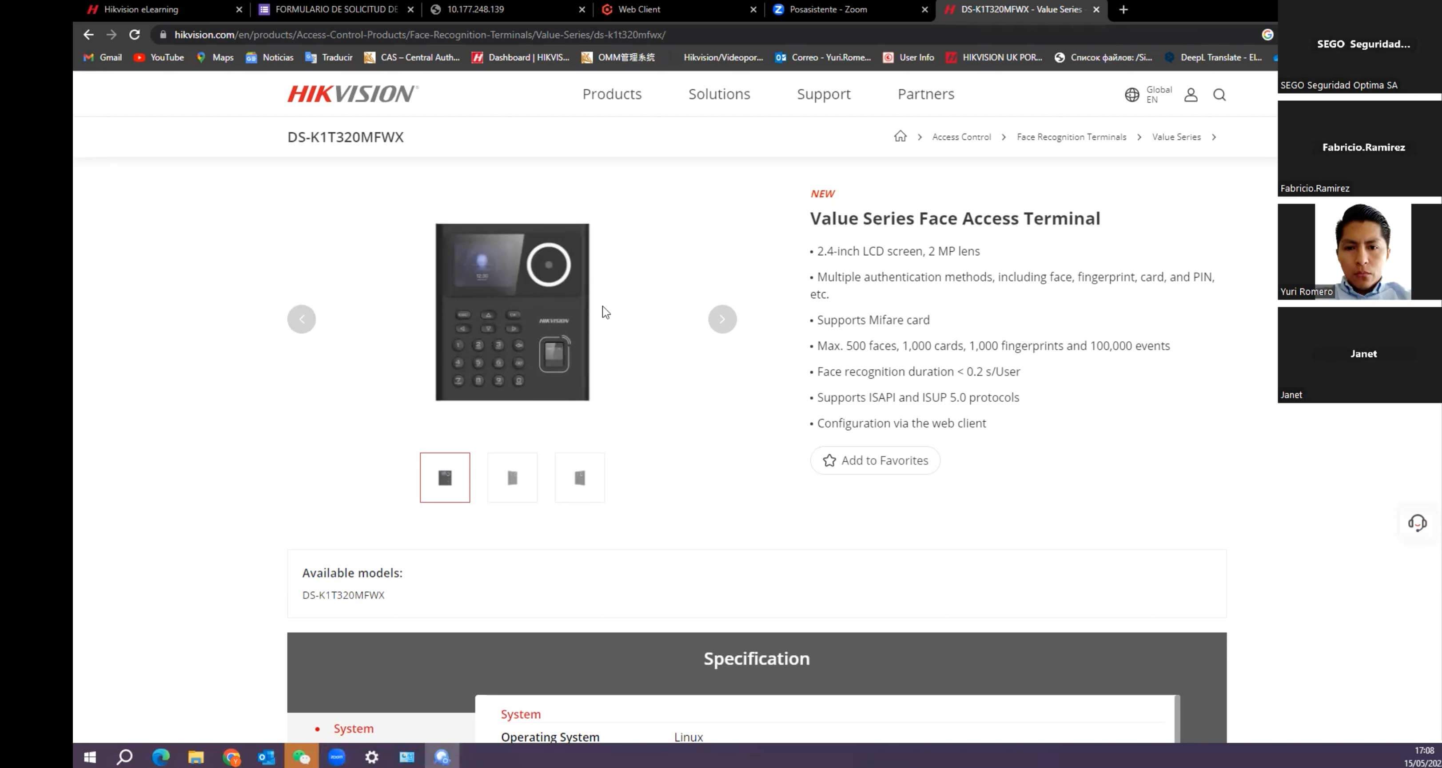Click the Add to Favorites button
This screenshot has height=768, width=1442.
(875, 460)
